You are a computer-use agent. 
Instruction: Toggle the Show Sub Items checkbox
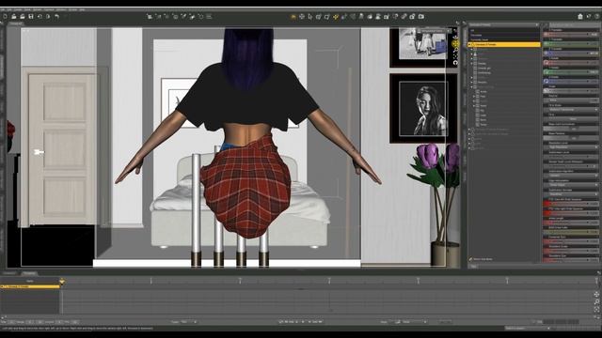coord(471,259)
